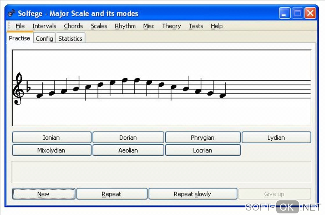This screenshot has width=325, height=215.
Task: Click the Mixolydian answer button
Action: [x=52, y=150]
